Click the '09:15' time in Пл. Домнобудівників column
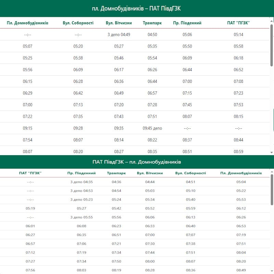Image resolution: width=274 pixels, height=274 pixels. 28,128
